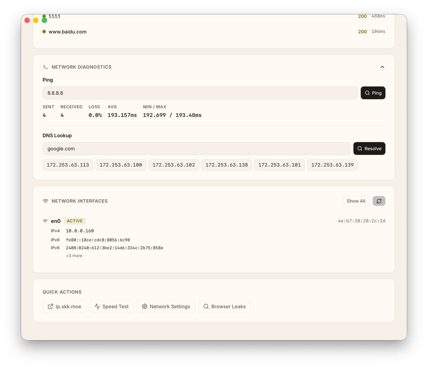Click IPv6 address fe80::18ce:cdc8:8056:6c90
Image resolution: width=428 pixels, height=368 pixels.
[x=98, y=240]
